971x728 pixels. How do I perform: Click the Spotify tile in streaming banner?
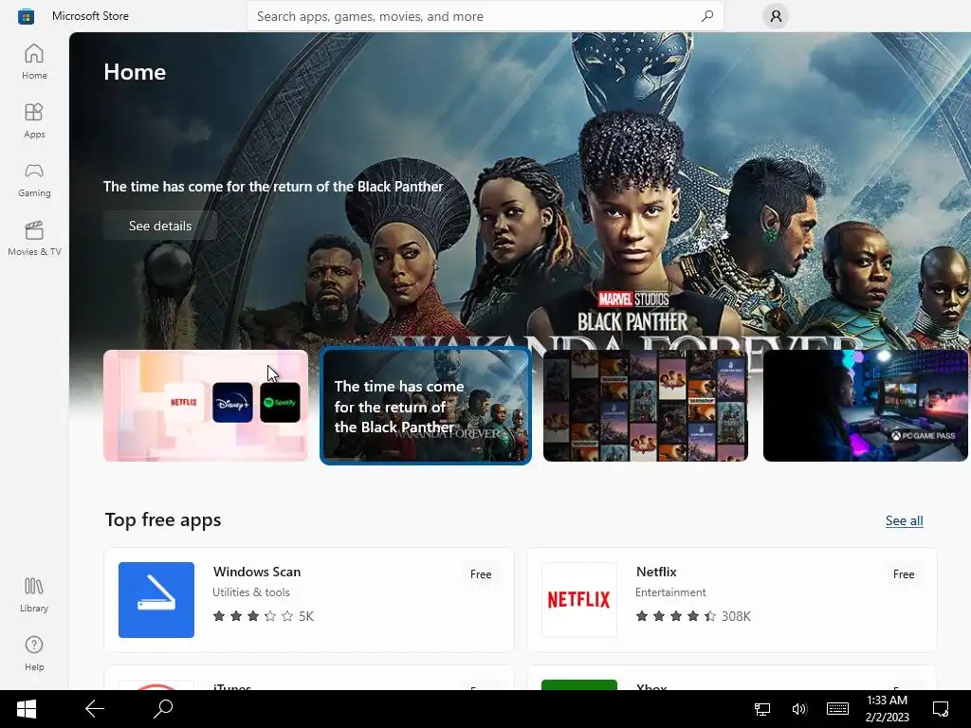click(280, 402)
